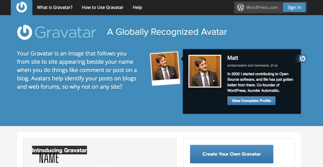Open the "What is Gravatar?" menu item
Screen dimensions: 323x167
(x=55, y=7)
